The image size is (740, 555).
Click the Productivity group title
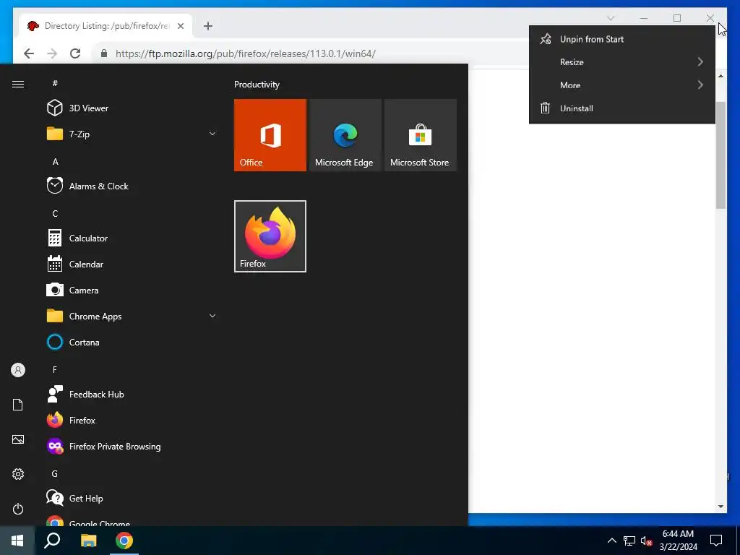coord(257,85)
